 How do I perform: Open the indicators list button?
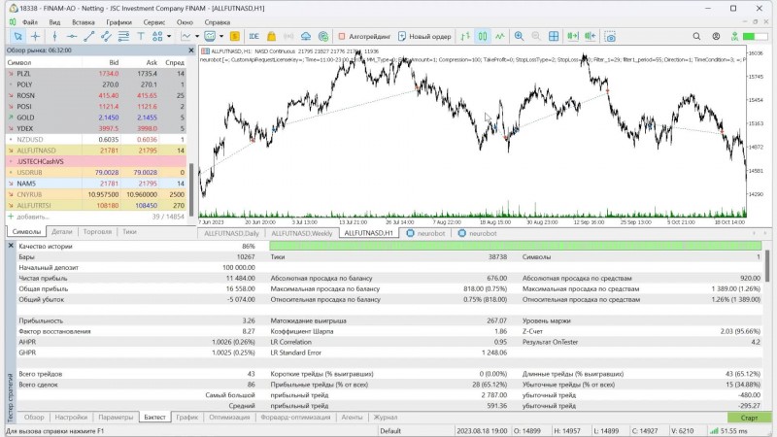[186, 36]
